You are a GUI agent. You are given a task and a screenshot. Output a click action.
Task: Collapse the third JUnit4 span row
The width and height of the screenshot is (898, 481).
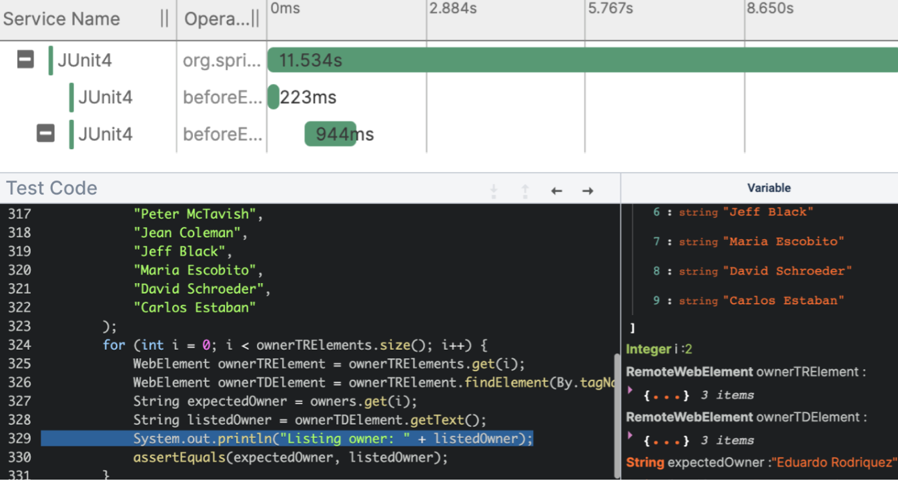tap(45, 134)
